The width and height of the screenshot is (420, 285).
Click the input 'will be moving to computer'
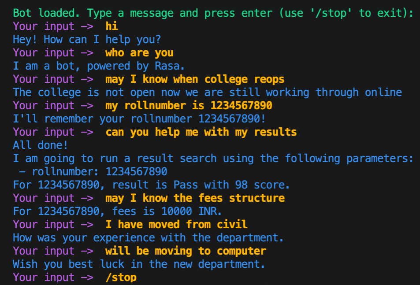(x=186, y=251)
